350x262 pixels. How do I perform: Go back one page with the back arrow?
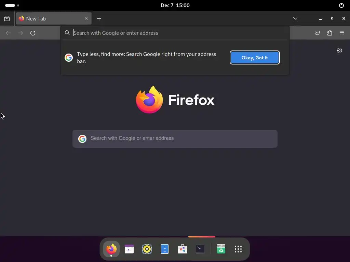point(8,33)
